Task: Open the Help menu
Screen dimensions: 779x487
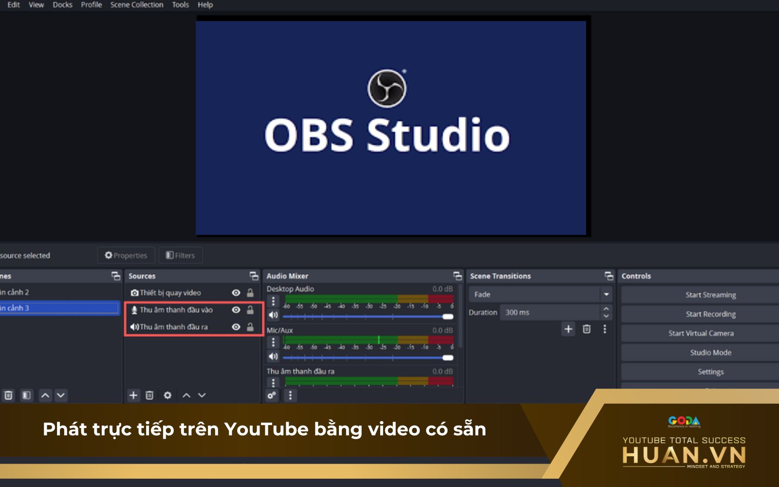Action: tap(205, 5)
